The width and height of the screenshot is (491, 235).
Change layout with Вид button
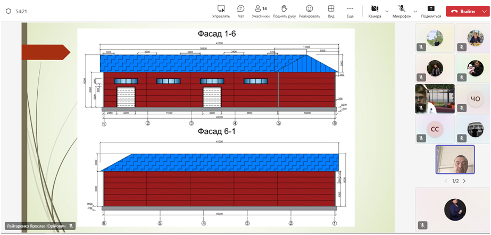click(x=331, y=11)
